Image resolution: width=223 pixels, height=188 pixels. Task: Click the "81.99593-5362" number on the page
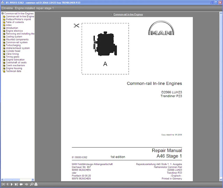pos(79,157)
